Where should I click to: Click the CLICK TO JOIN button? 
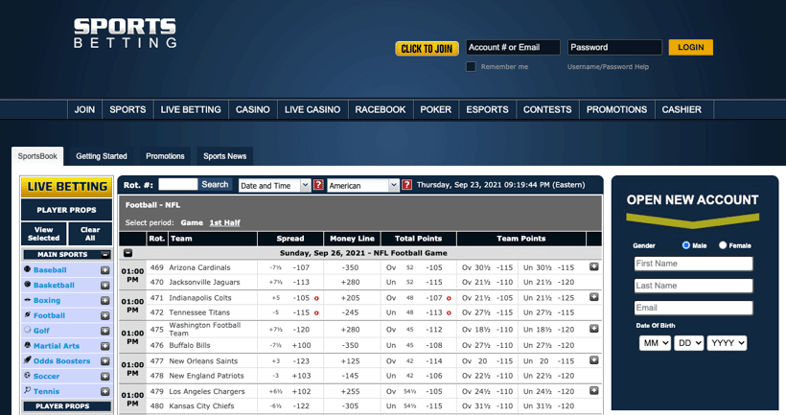click(x=428, y=49)
